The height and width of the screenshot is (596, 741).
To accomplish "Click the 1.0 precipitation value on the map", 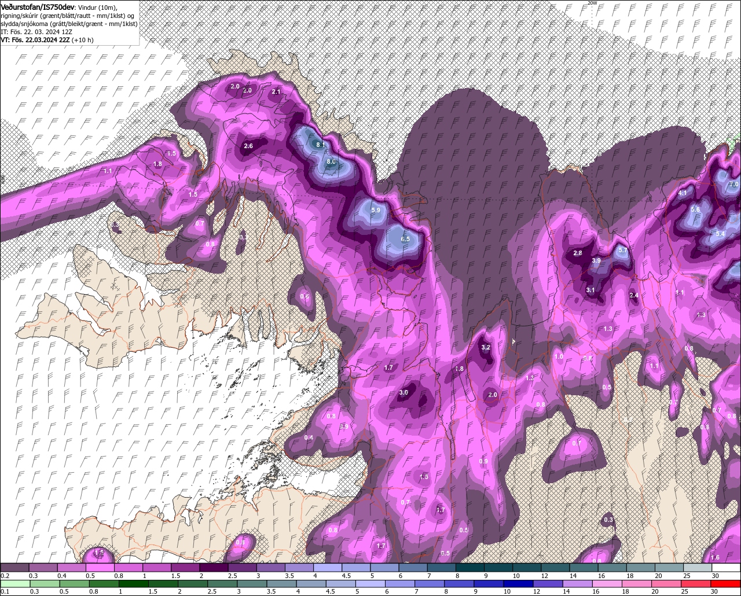I will 559,356.
